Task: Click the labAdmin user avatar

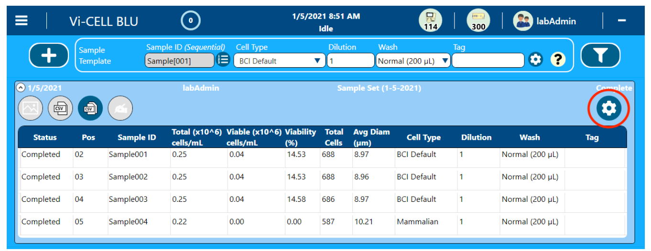Action: [x=523, y=21]
